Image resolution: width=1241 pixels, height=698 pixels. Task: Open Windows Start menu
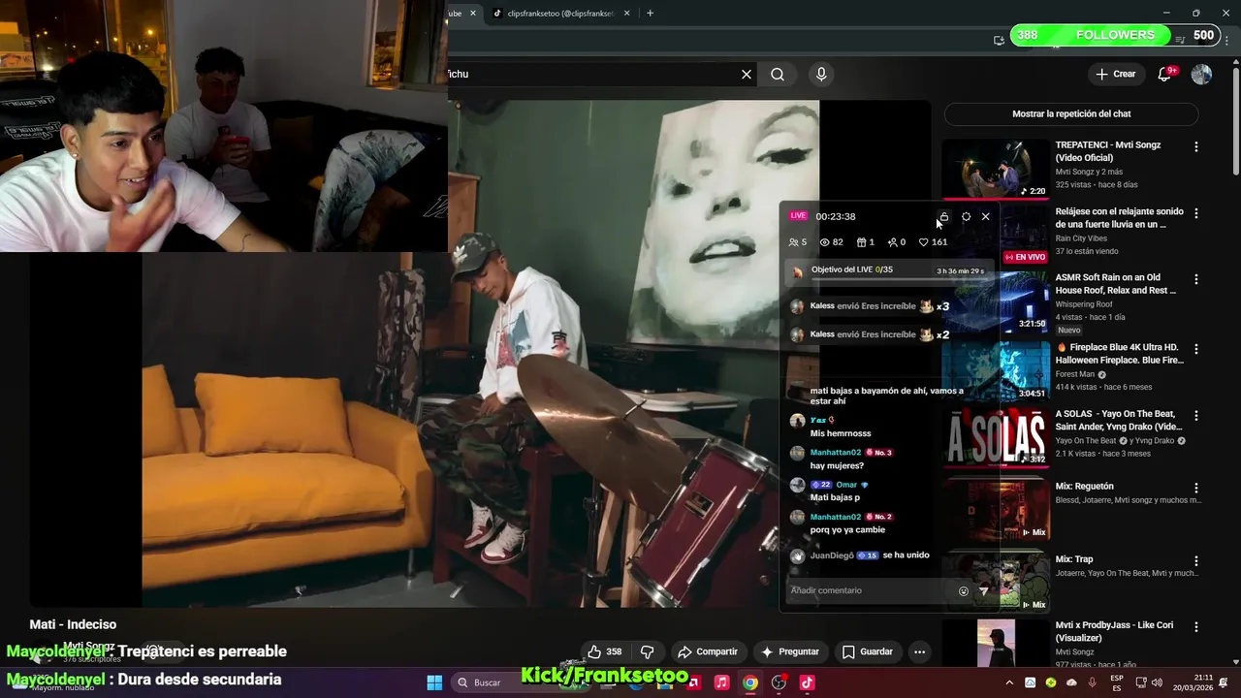[434, 682]
